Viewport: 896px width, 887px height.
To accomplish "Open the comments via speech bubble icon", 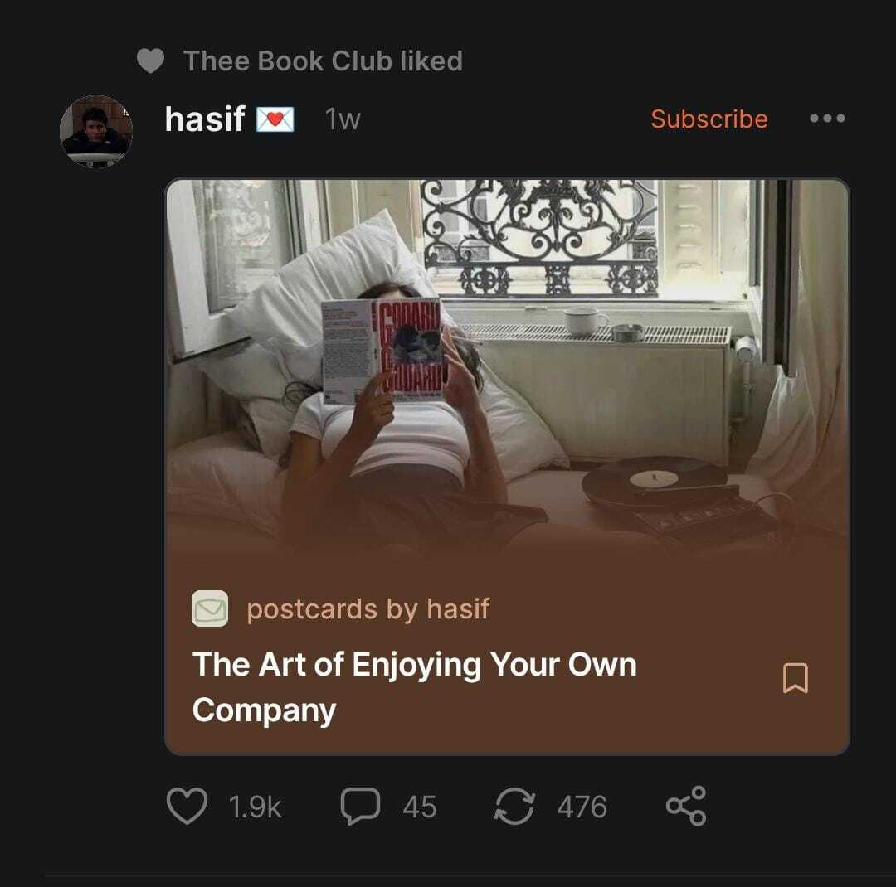I will point(360,806).
